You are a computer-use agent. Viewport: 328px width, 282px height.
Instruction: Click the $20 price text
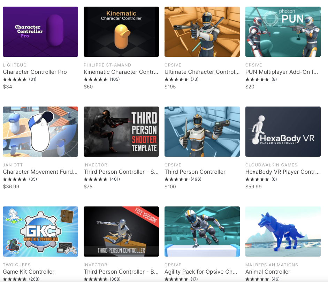click(250, 87)
